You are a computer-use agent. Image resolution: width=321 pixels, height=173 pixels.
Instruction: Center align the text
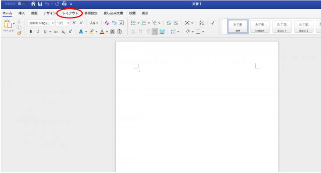(141, 31)
